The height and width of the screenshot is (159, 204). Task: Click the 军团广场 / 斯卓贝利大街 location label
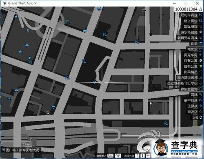[21, 150]
